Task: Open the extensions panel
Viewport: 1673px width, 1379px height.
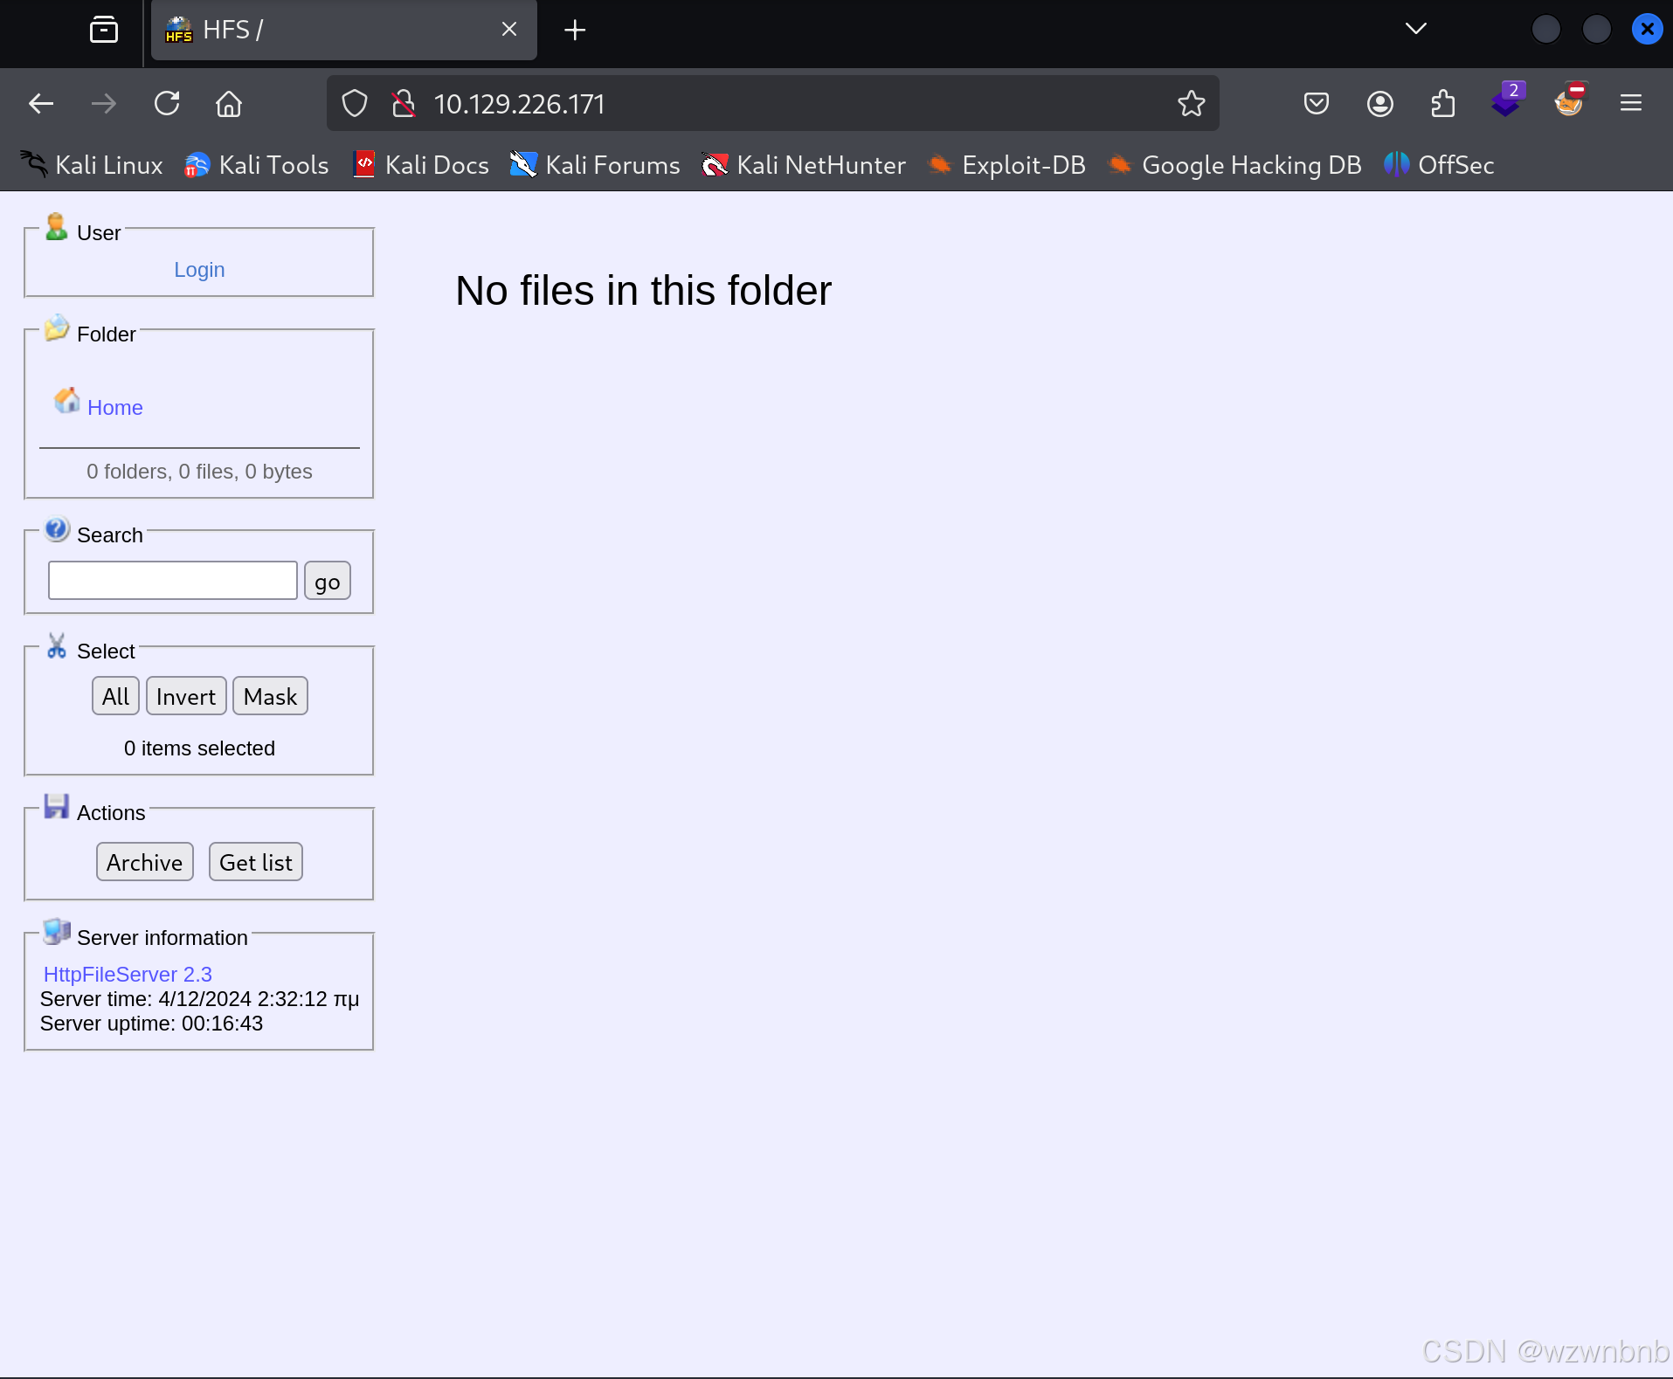Action: point(1442,103)
